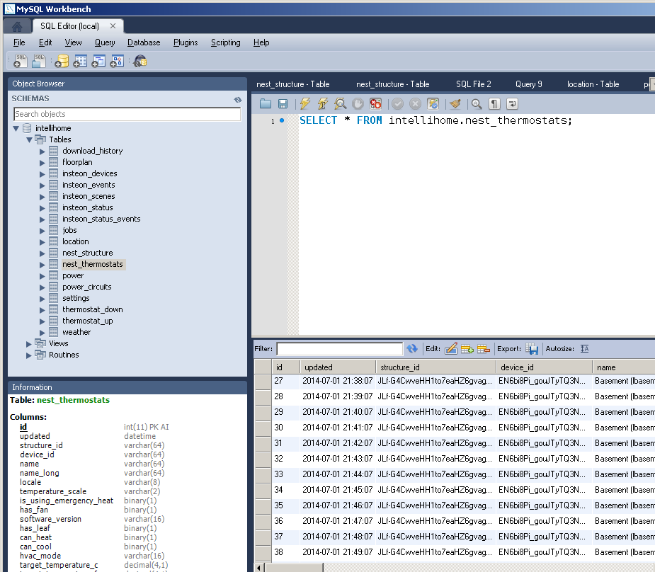Select the thermostat_down table
655x572 pixels.
coord(93,309)
